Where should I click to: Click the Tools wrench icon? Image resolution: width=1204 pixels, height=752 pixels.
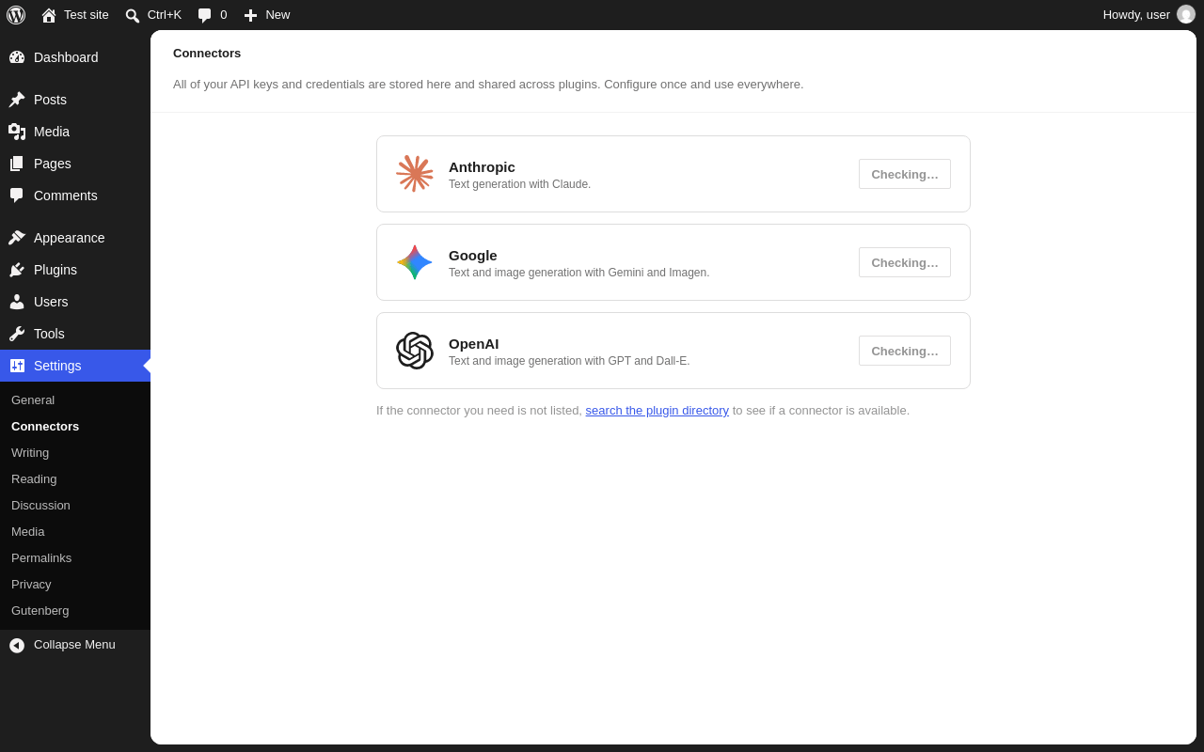[17, 334]
